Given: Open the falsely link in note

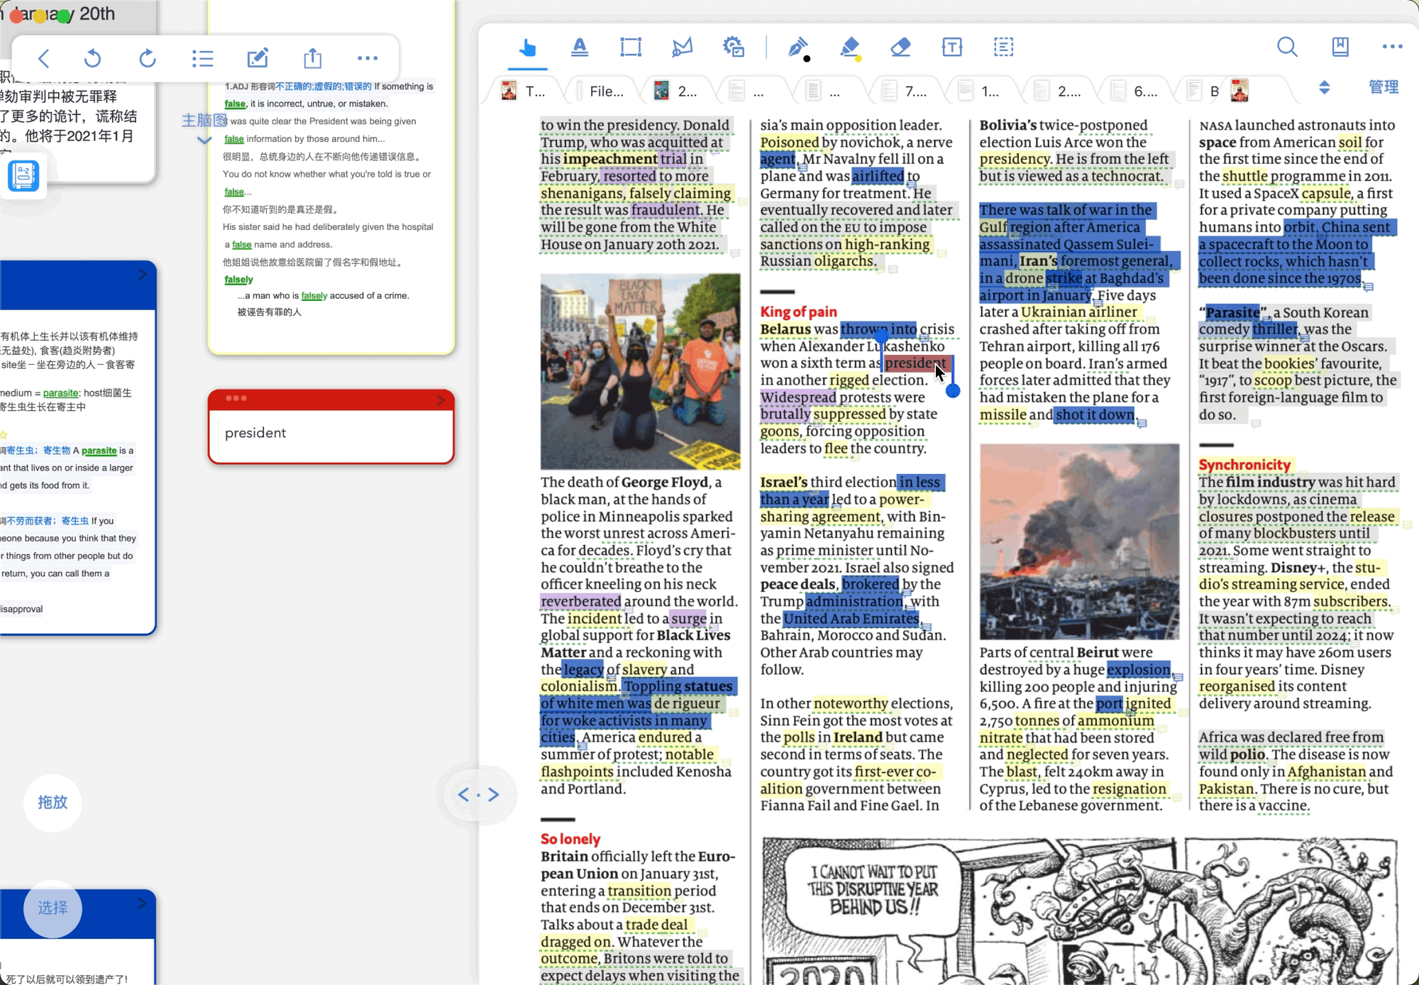Looking at the screenshot, I should click(238, 280).
